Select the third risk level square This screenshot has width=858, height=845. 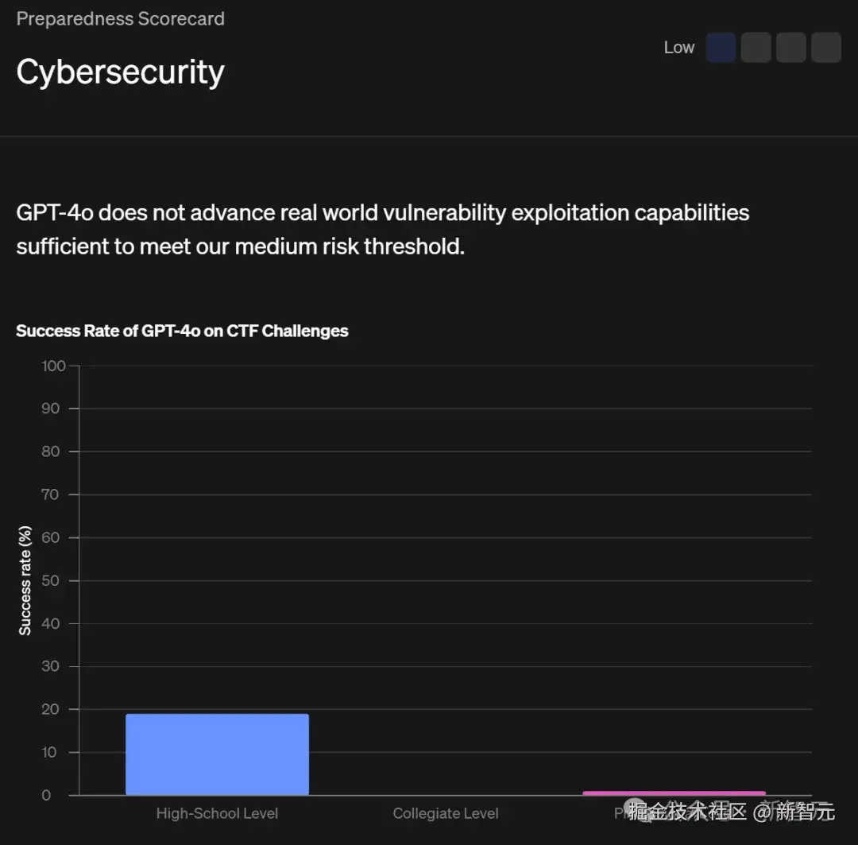790,48
